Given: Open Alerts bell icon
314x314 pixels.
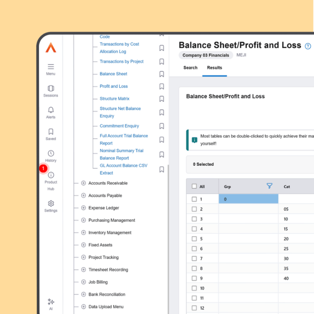Looking at the screenshot, I should pyautogui.click(x=51, y=110).
